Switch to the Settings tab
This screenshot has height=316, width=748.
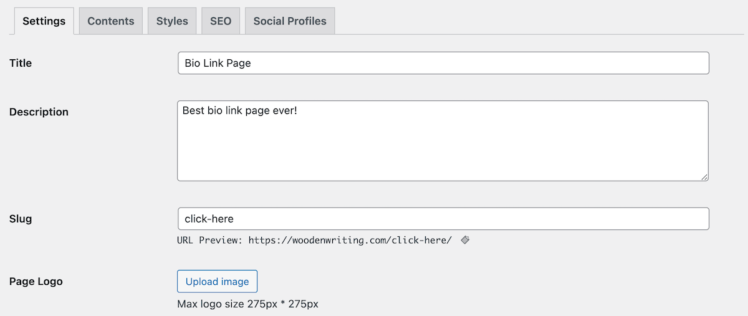44,21
